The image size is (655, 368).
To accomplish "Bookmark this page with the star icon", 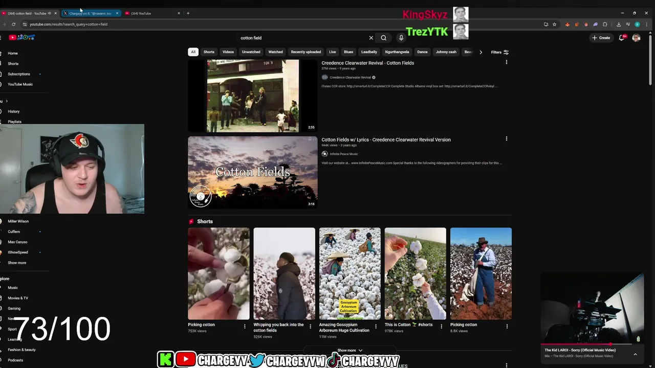I will tap(554, 24).
